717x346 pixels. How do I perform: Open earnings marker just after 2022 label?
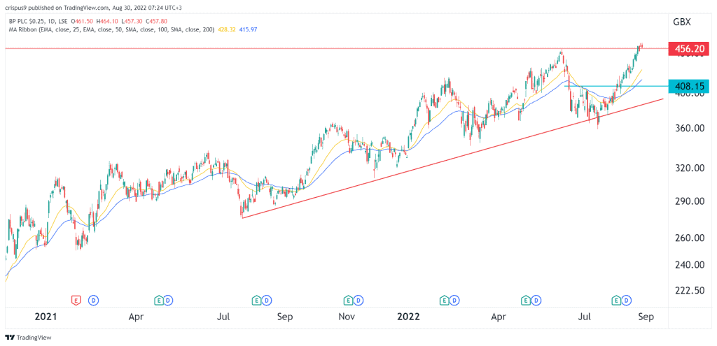coord(443,300)
